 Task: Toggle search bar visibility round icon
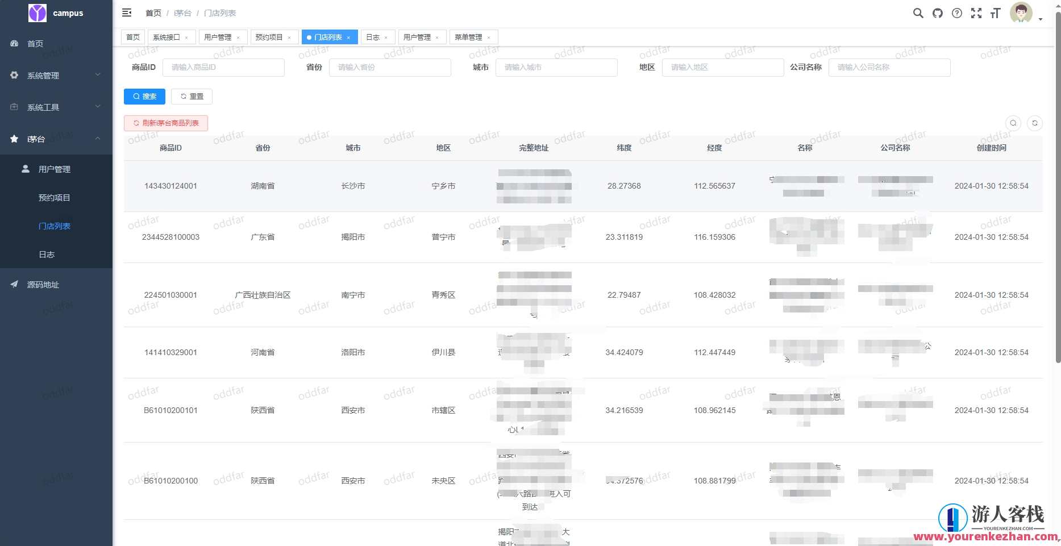point(1013,123)
